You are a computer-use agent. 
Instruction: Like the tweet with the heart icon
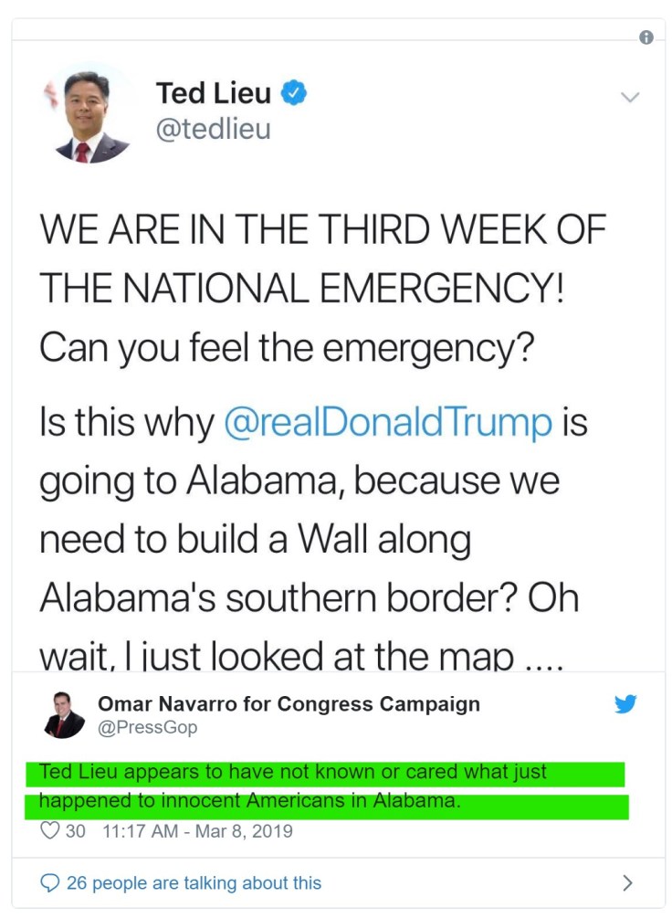coord(50,831)
